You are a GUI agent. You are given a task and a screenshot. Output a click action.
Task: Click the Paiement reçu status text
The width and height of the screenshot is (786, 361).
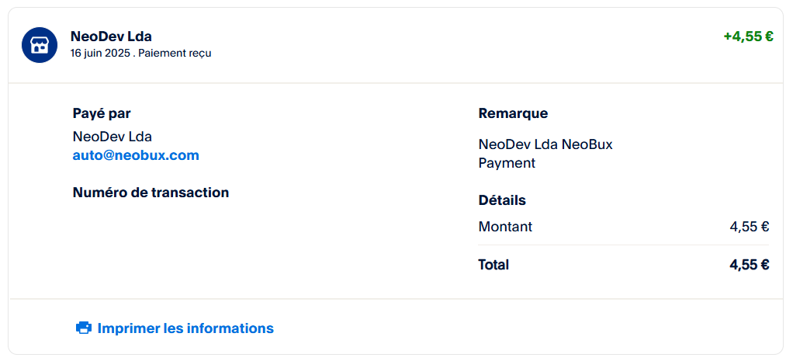(x=175, y=53)
